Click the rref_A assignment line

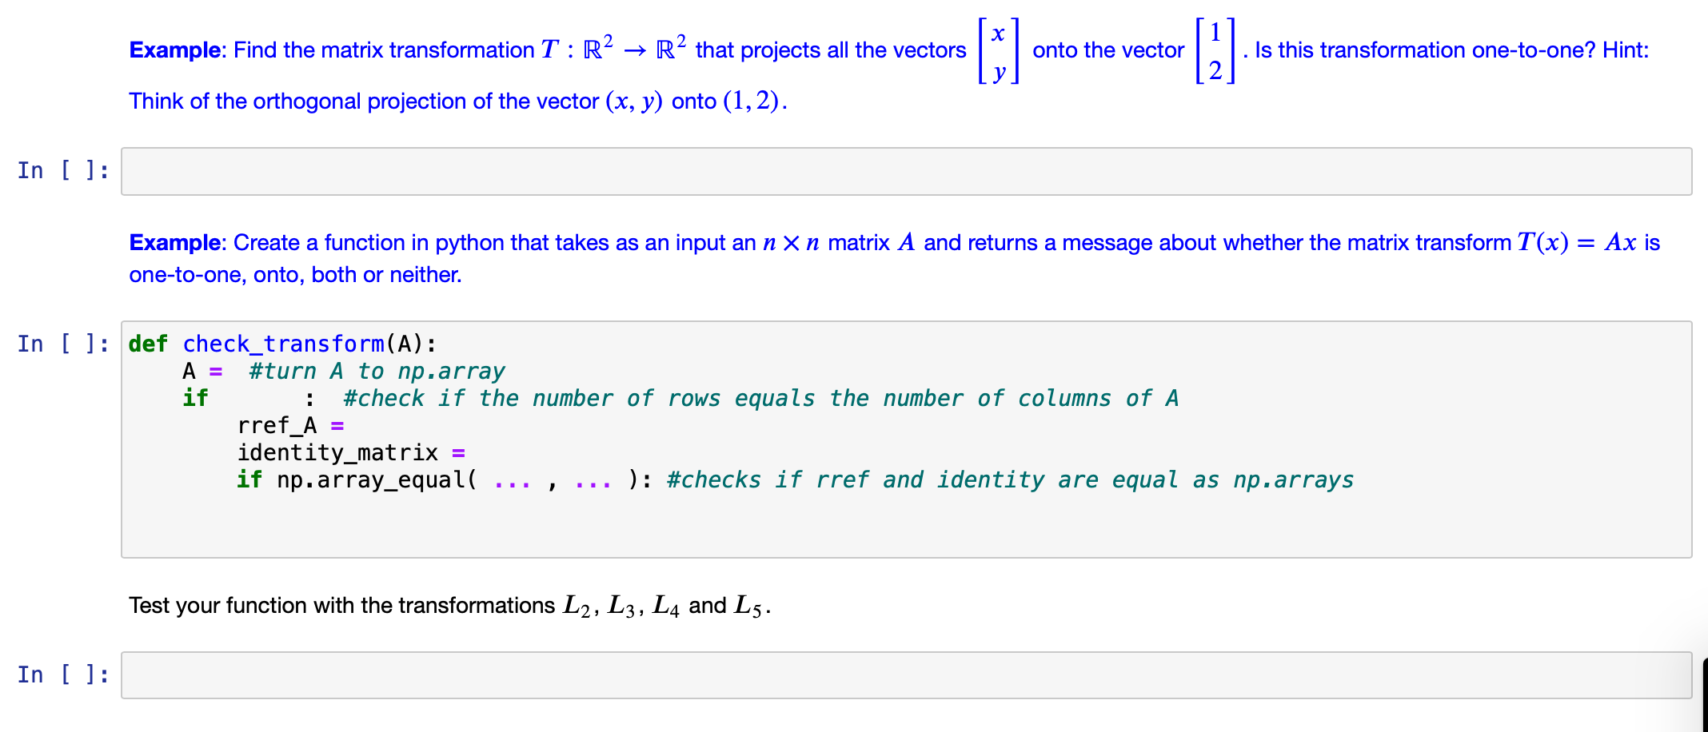[289, 425]
